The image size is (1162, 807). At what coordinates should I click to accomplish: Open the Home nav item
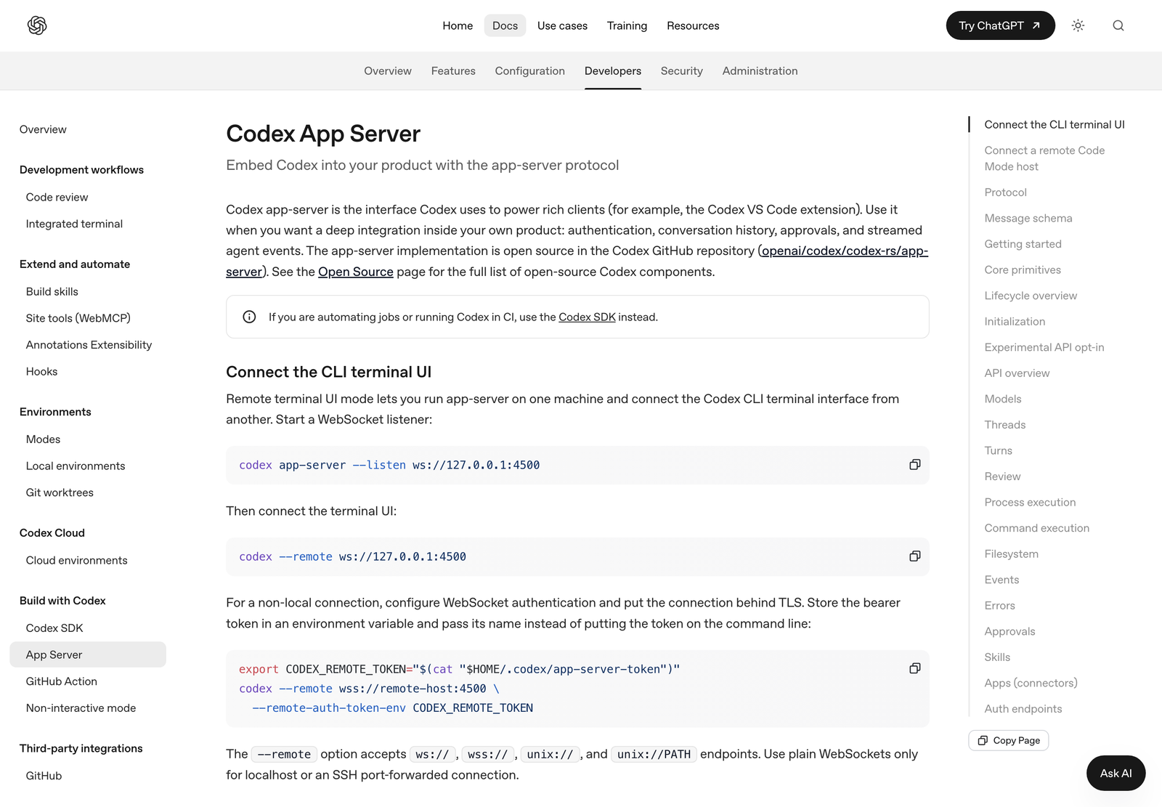click(458, 25)
